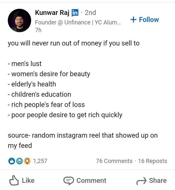Screen dimensions: 175x190
Task: Click the Founder @ Unfinance headline
Action: click(78, 22)
